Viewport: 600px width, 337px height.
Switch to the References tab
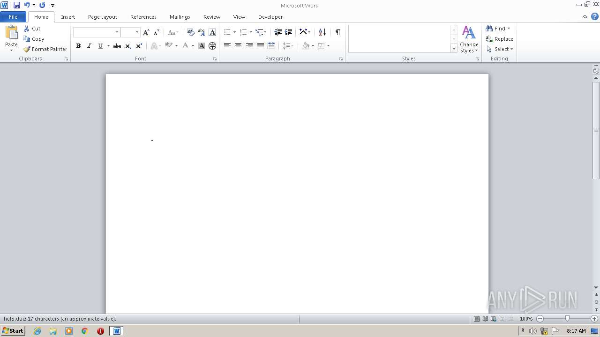143,17
